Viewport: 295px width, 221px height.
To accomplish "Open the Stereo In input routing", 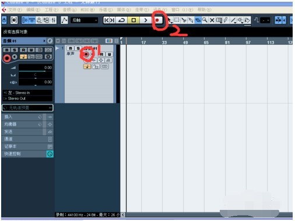I will (27, 93).
